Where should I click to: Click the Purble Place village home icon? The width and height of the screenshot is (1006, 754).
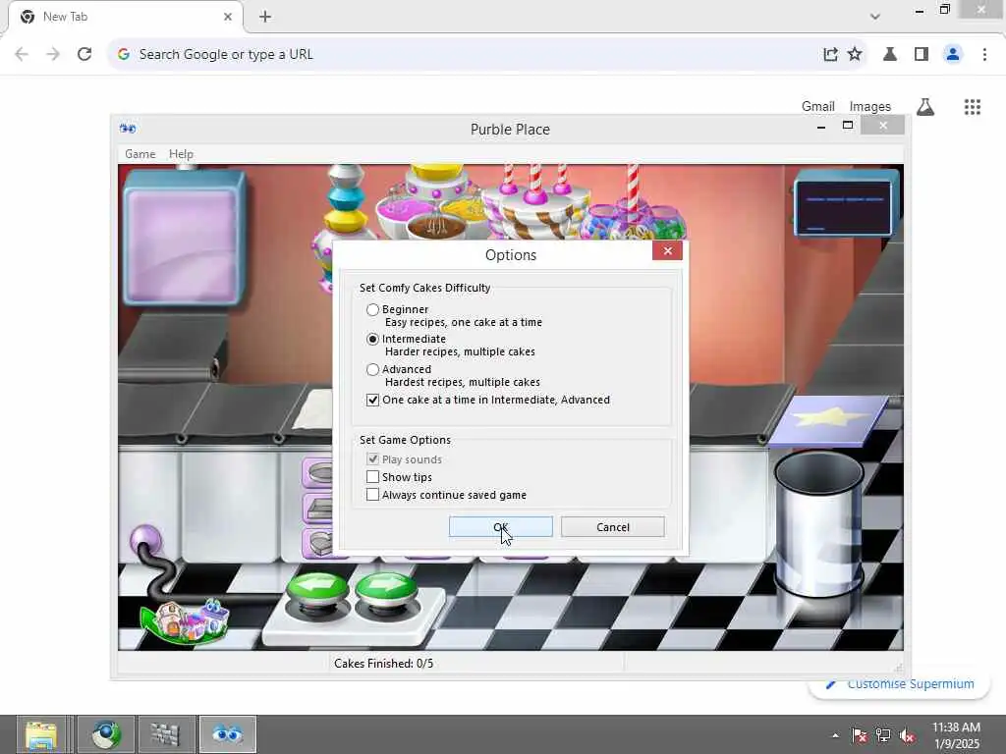coord(186,621)
